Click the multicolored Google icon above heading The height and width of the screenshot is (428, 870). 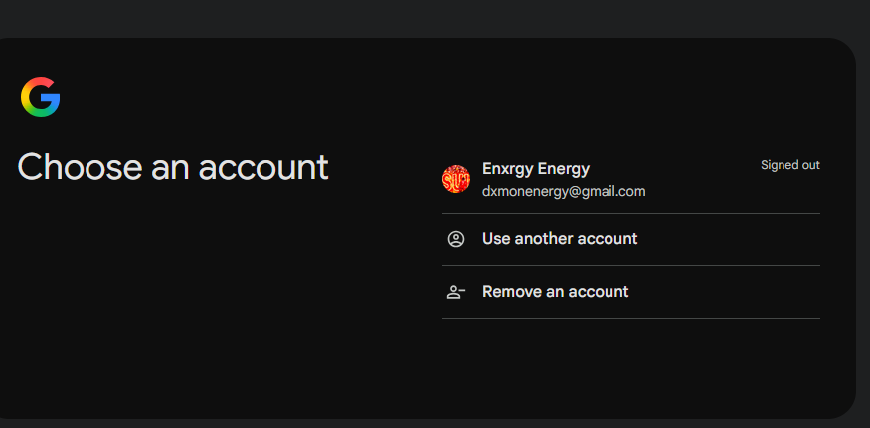coord(41,97)
